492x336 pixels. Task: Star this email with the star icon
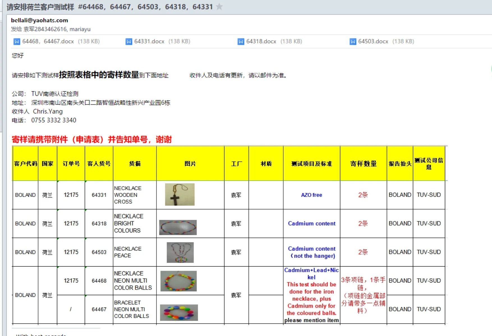(x=219, y=6)
